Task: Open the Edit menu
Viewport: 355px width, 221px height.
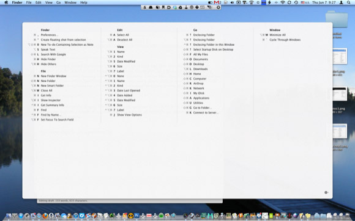Action: click(x=39, y=2)
